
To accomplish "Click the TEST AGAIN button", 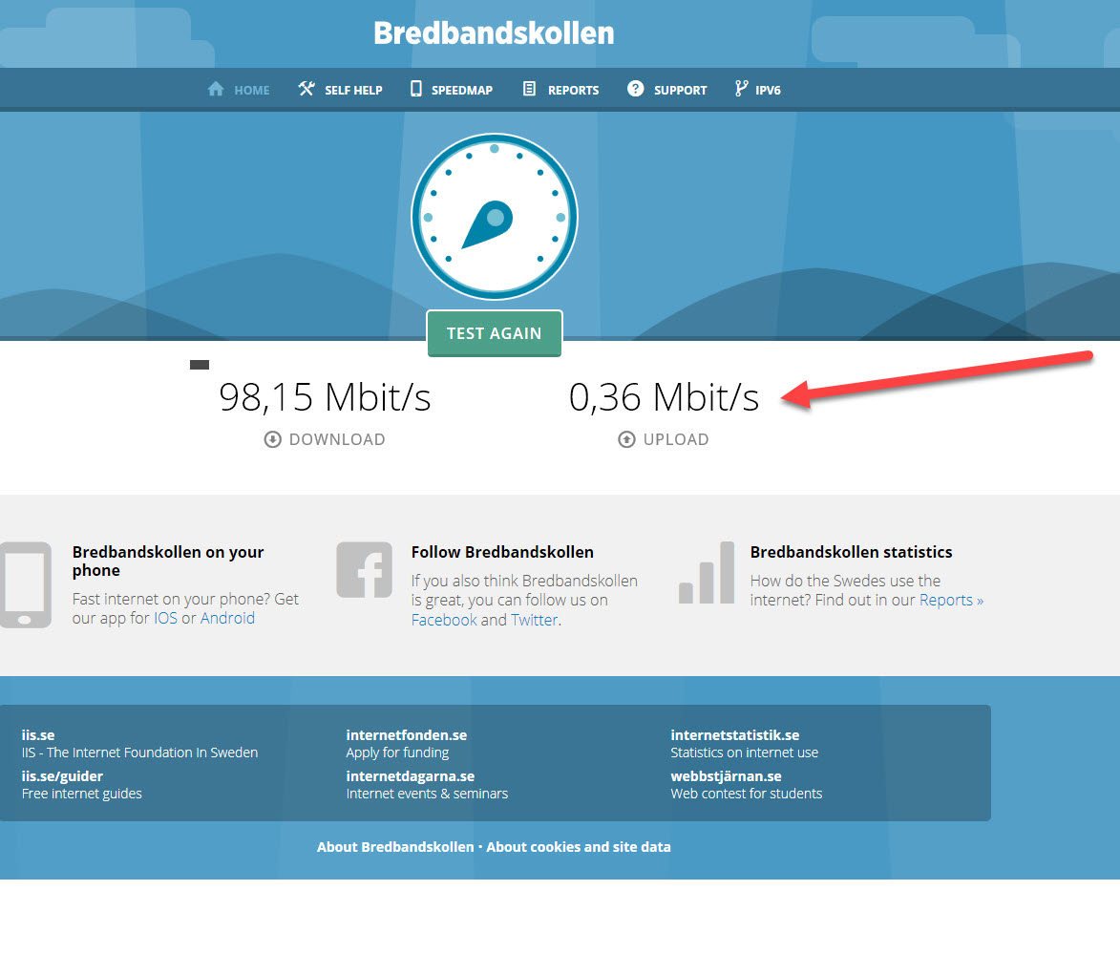I will (x=495, y=333).
